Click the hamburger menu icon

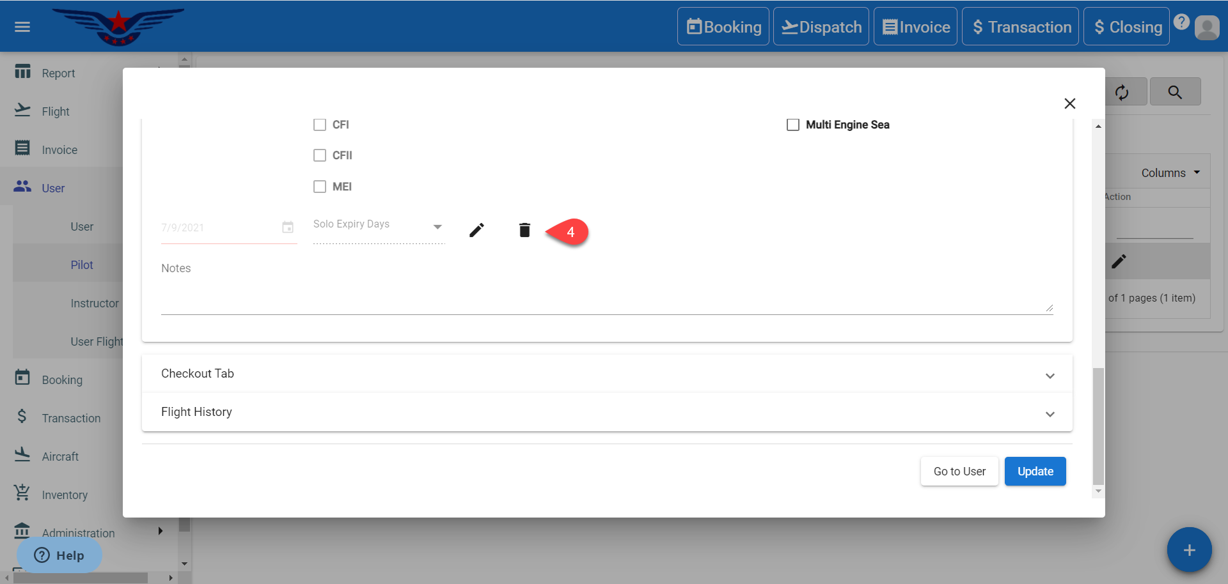point(22,27)
